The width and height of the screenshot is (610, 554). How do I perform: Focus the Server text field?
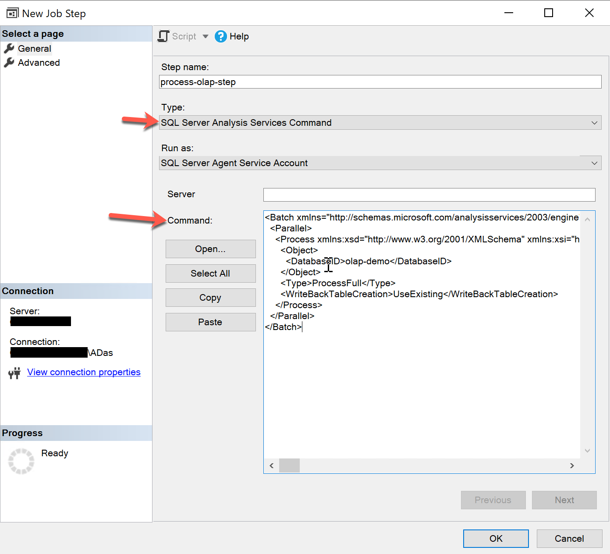(429, 195)
